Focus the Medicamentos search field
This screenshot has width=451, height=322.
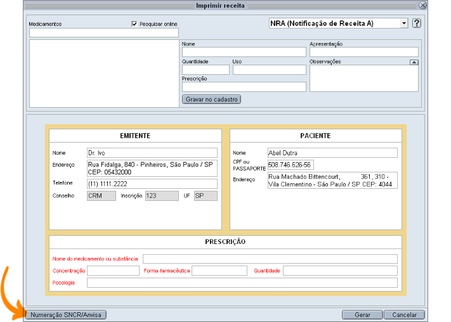pos(104,32)
